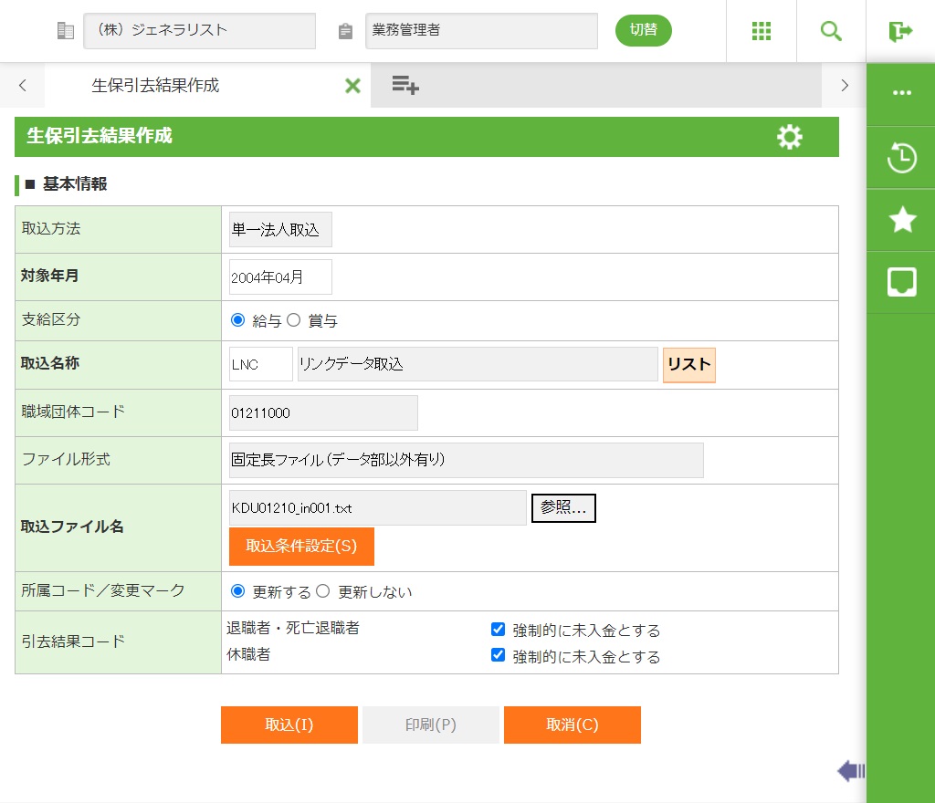Uncheck 強制的に未入金とする for 休職者
935x803 pixels.
click(498, 655)
